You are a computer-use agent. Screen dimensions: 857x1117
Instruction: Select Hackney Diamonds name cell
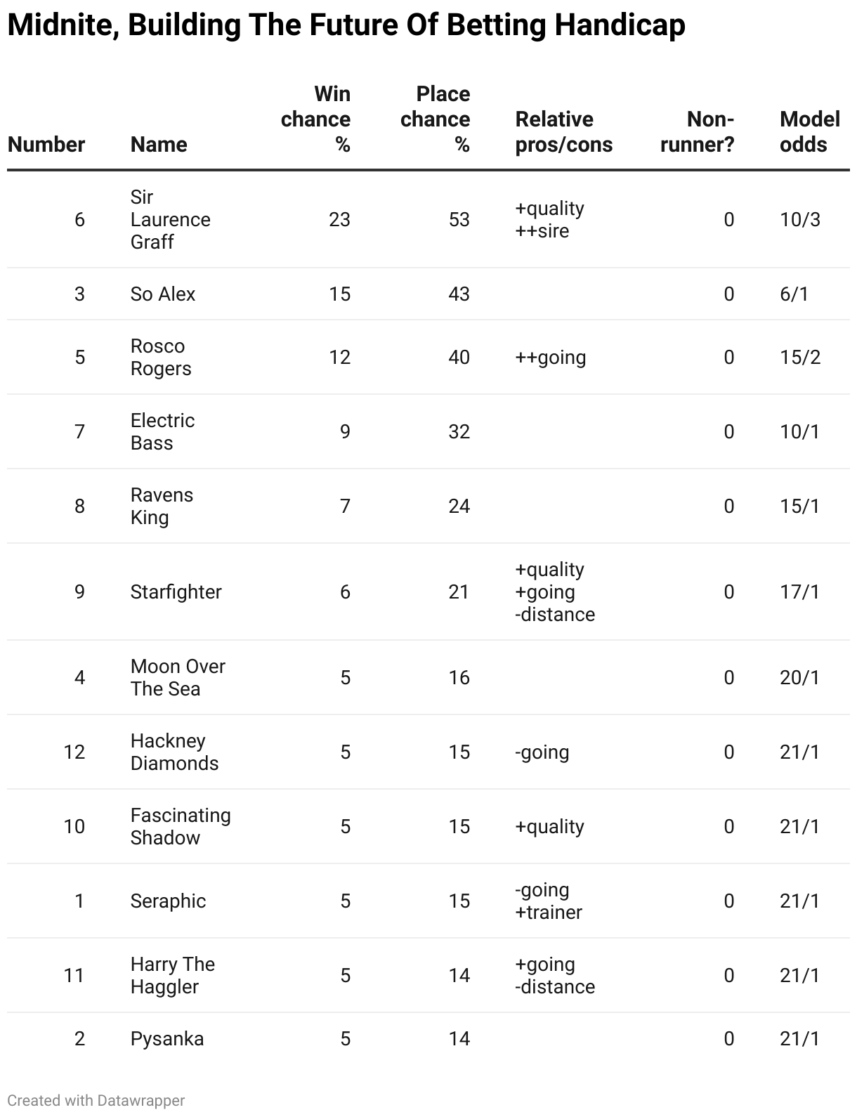click(174, 752)
